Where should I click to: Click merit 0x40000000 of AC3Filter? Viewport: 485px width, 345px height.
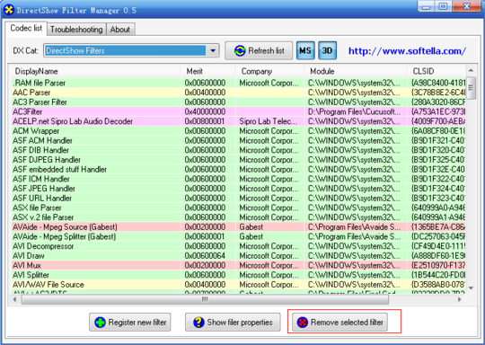(205, 111)
